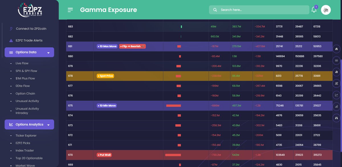Click the binoculars icon at right
This screenshot has width=342, height=167.
pos(337,118)
